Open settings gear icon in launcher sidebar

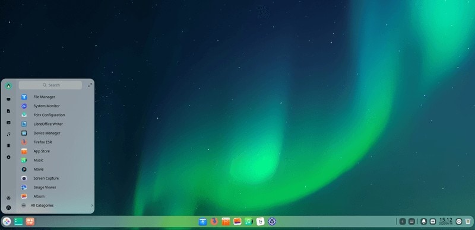[x=8, y=198]
